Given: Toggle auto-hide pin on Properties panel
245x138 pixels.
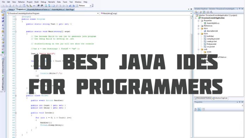Looking at the screenshot, I should pos(239,102).
